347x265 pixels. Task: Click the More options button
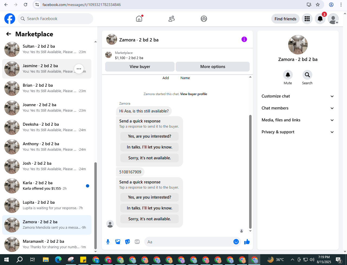coord(213,67)
